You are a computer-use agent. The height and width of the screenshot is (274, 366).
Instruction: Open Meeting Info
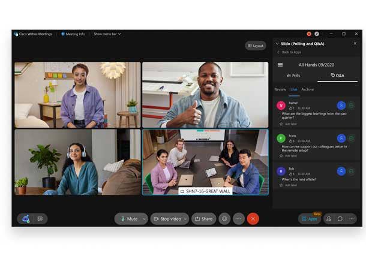pyautogui.click(x=73, y=34)
